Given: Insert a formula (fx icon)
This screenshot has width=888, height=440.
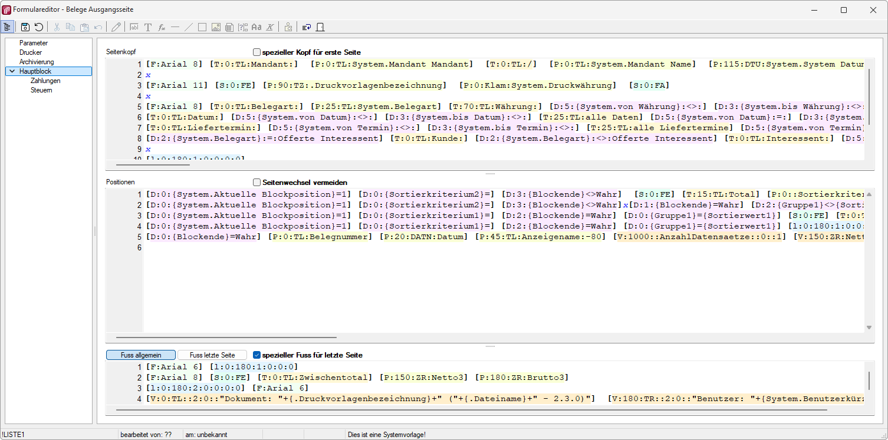Looking at the screenshot, I should 162,27.
